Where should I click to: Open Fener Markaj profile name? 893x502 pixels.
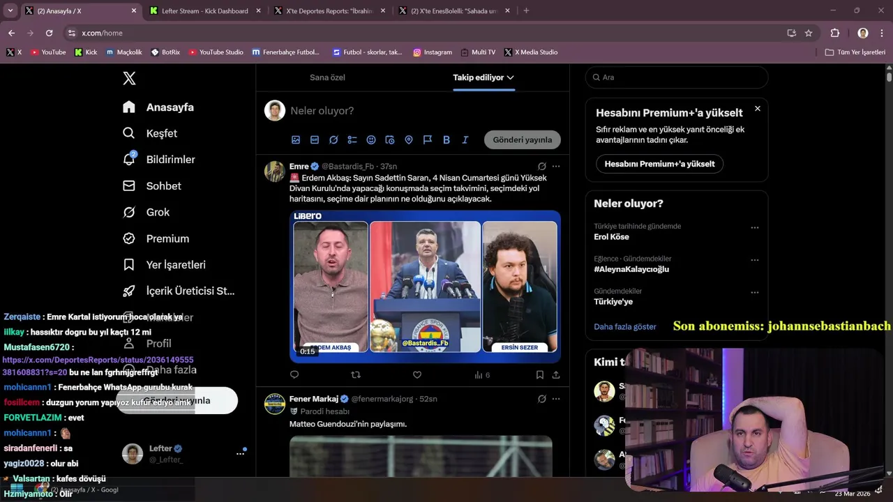(x=314, y=399)
